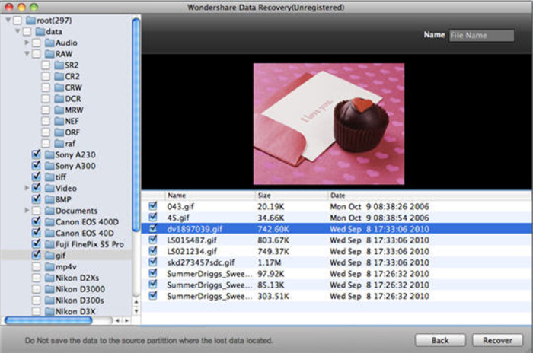Select the Sony A230 folder icon

coord(49,154)
